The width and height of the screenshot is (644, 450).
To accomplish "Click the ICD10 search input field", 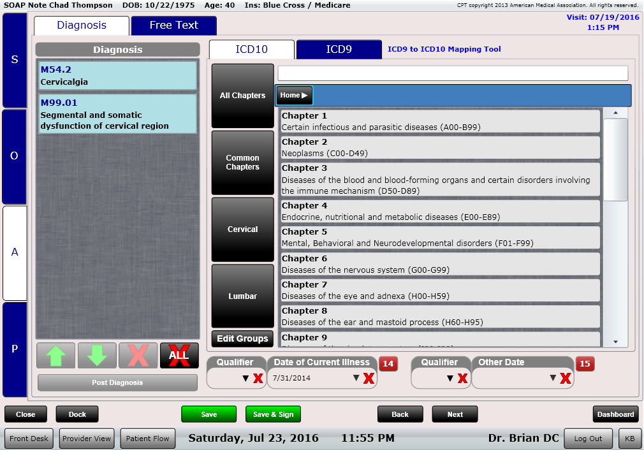I will [453, 73].
